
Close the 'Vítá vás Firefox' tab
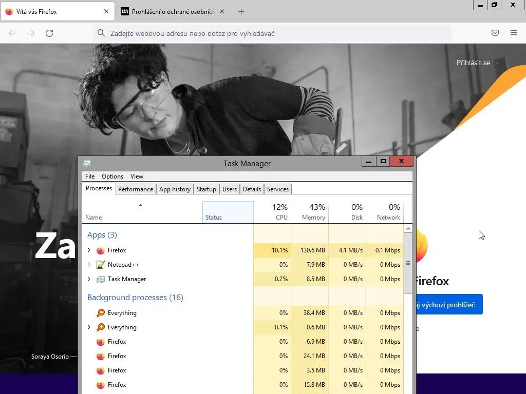106,11
